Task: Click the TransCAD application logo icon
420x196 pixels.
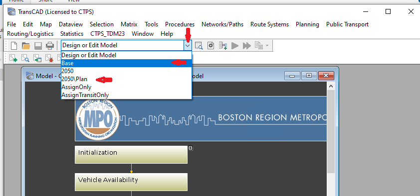Action: coord(11,12)
